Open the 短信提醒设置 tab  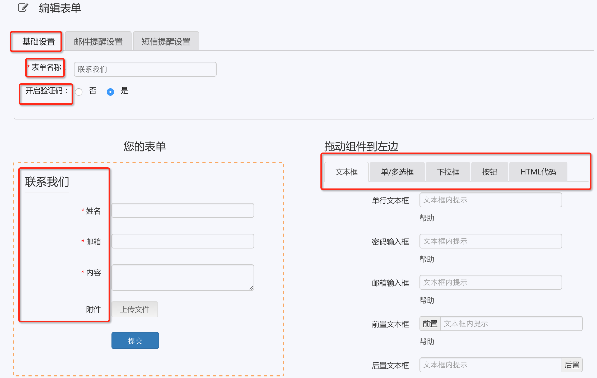tap(166, 42)
